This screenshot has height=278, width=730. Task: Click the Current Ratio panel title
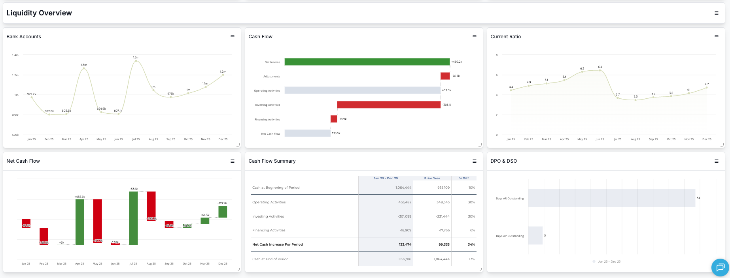pyautogui.click(x=506, y=37)
